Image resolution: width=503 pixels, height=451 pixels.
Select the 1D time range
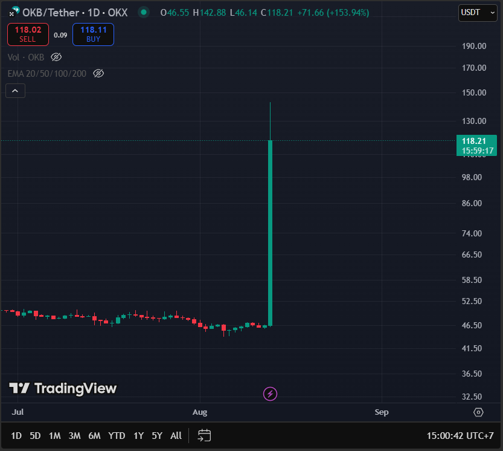pyautogui.click(x=16, y=435)
